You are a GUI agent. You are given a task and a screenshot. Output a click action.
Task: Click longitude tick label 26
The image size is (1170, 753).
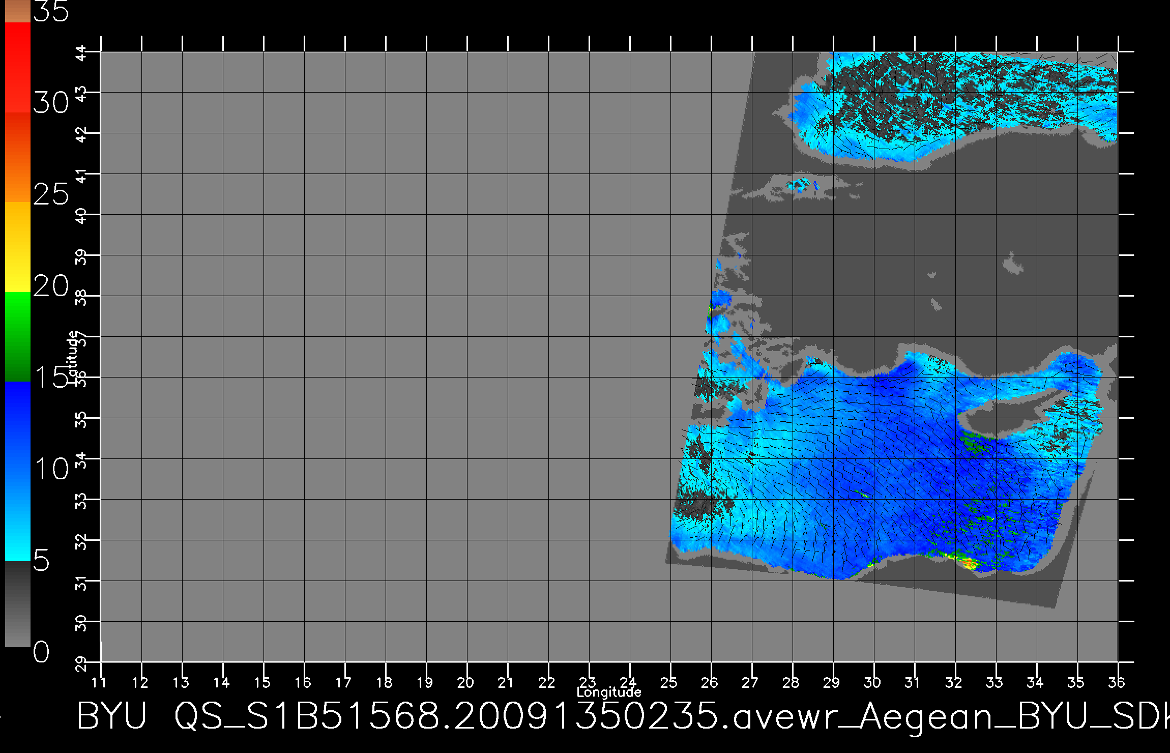point(710,682)
